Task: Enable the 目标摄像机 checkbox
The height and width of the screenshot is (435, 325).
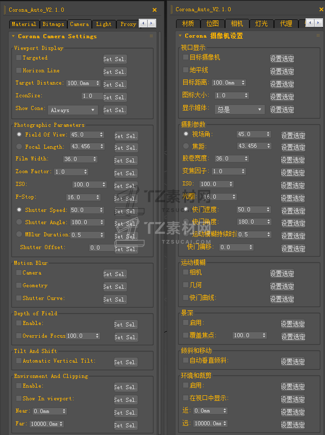Action: (186, 57)
